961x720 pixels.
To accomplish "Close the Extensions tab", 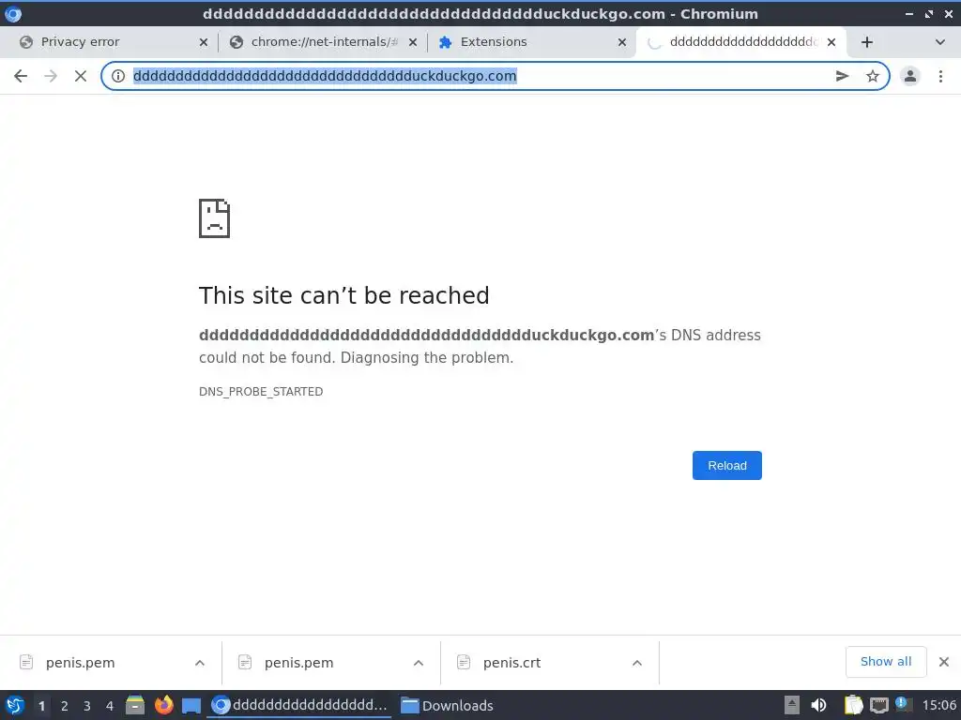I will 622,42.
